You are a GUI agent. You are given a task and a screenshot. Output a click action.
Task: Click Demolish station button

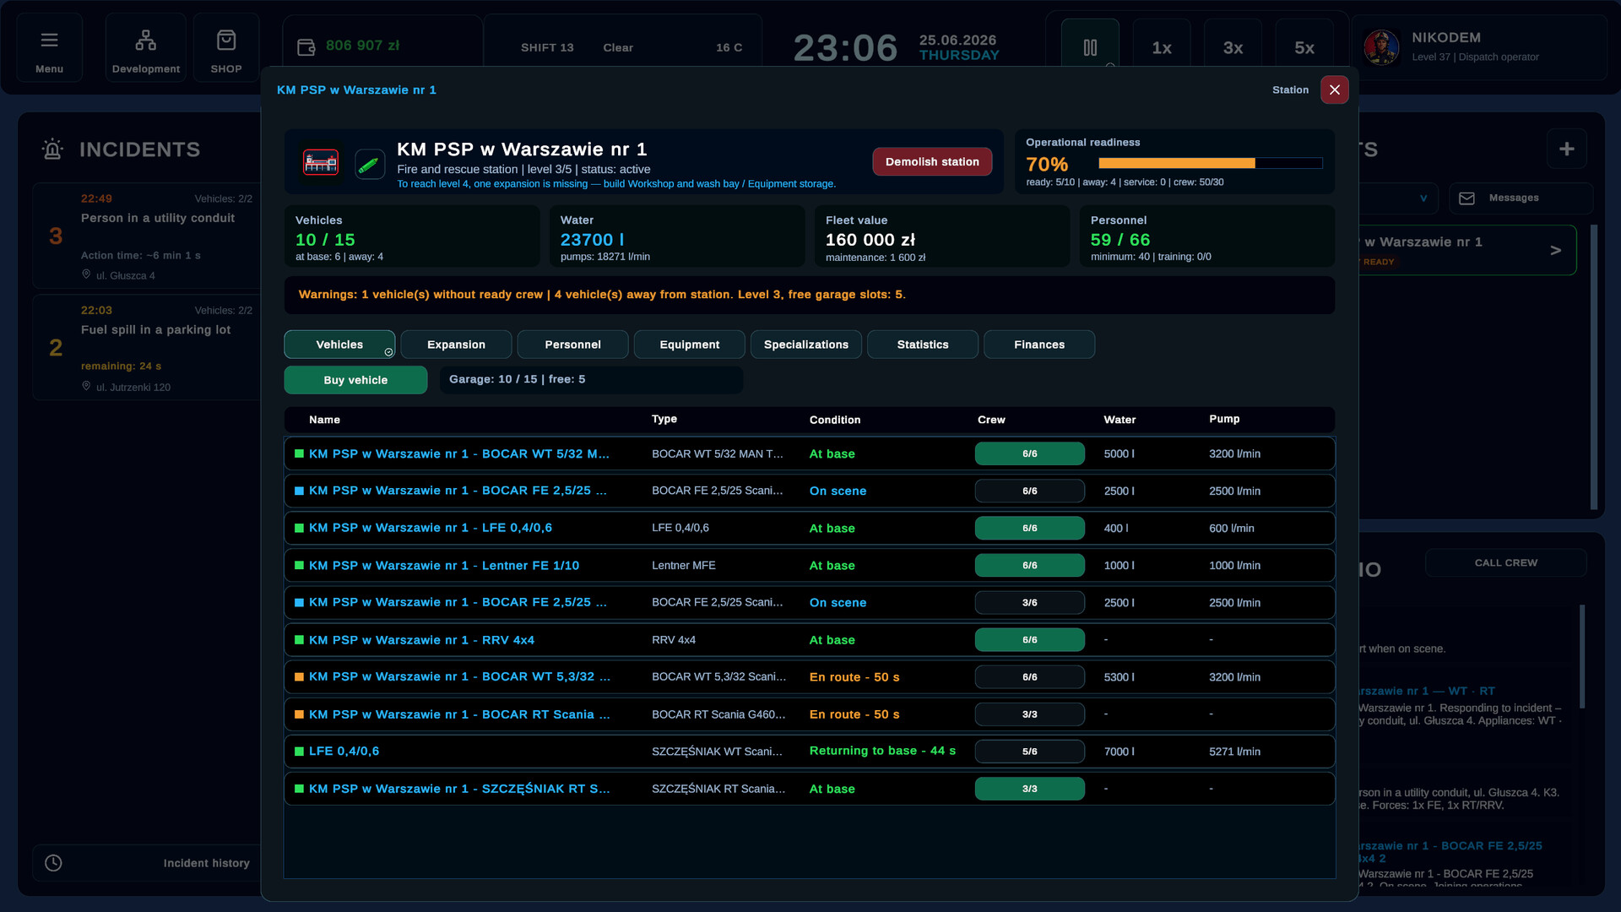click(932, 161)
